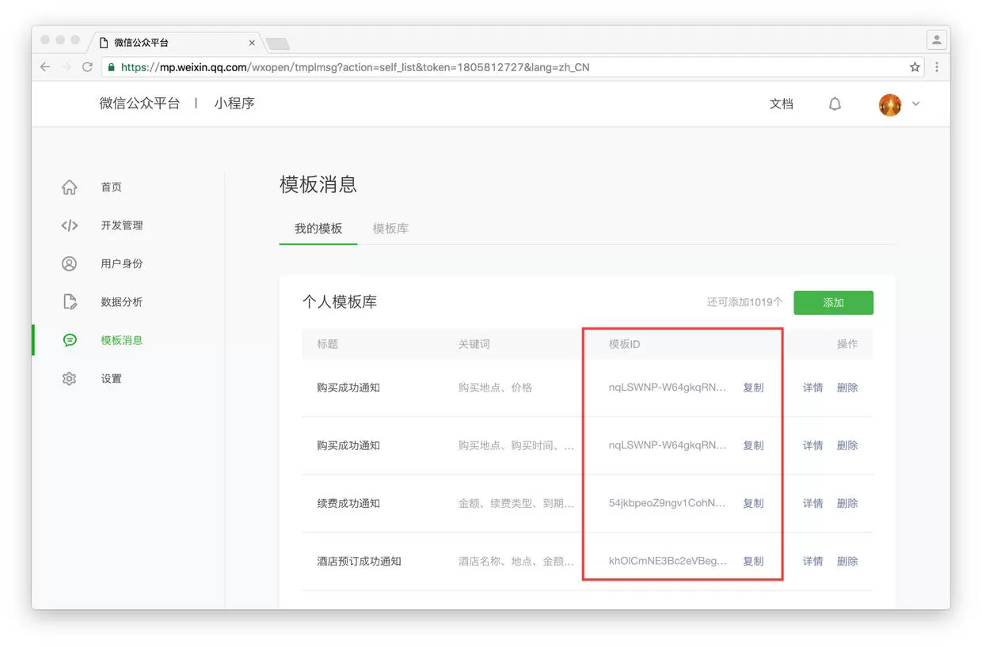Open the 文档 link
The height and width of the screenshot is (647, 982).
[782, 104]
